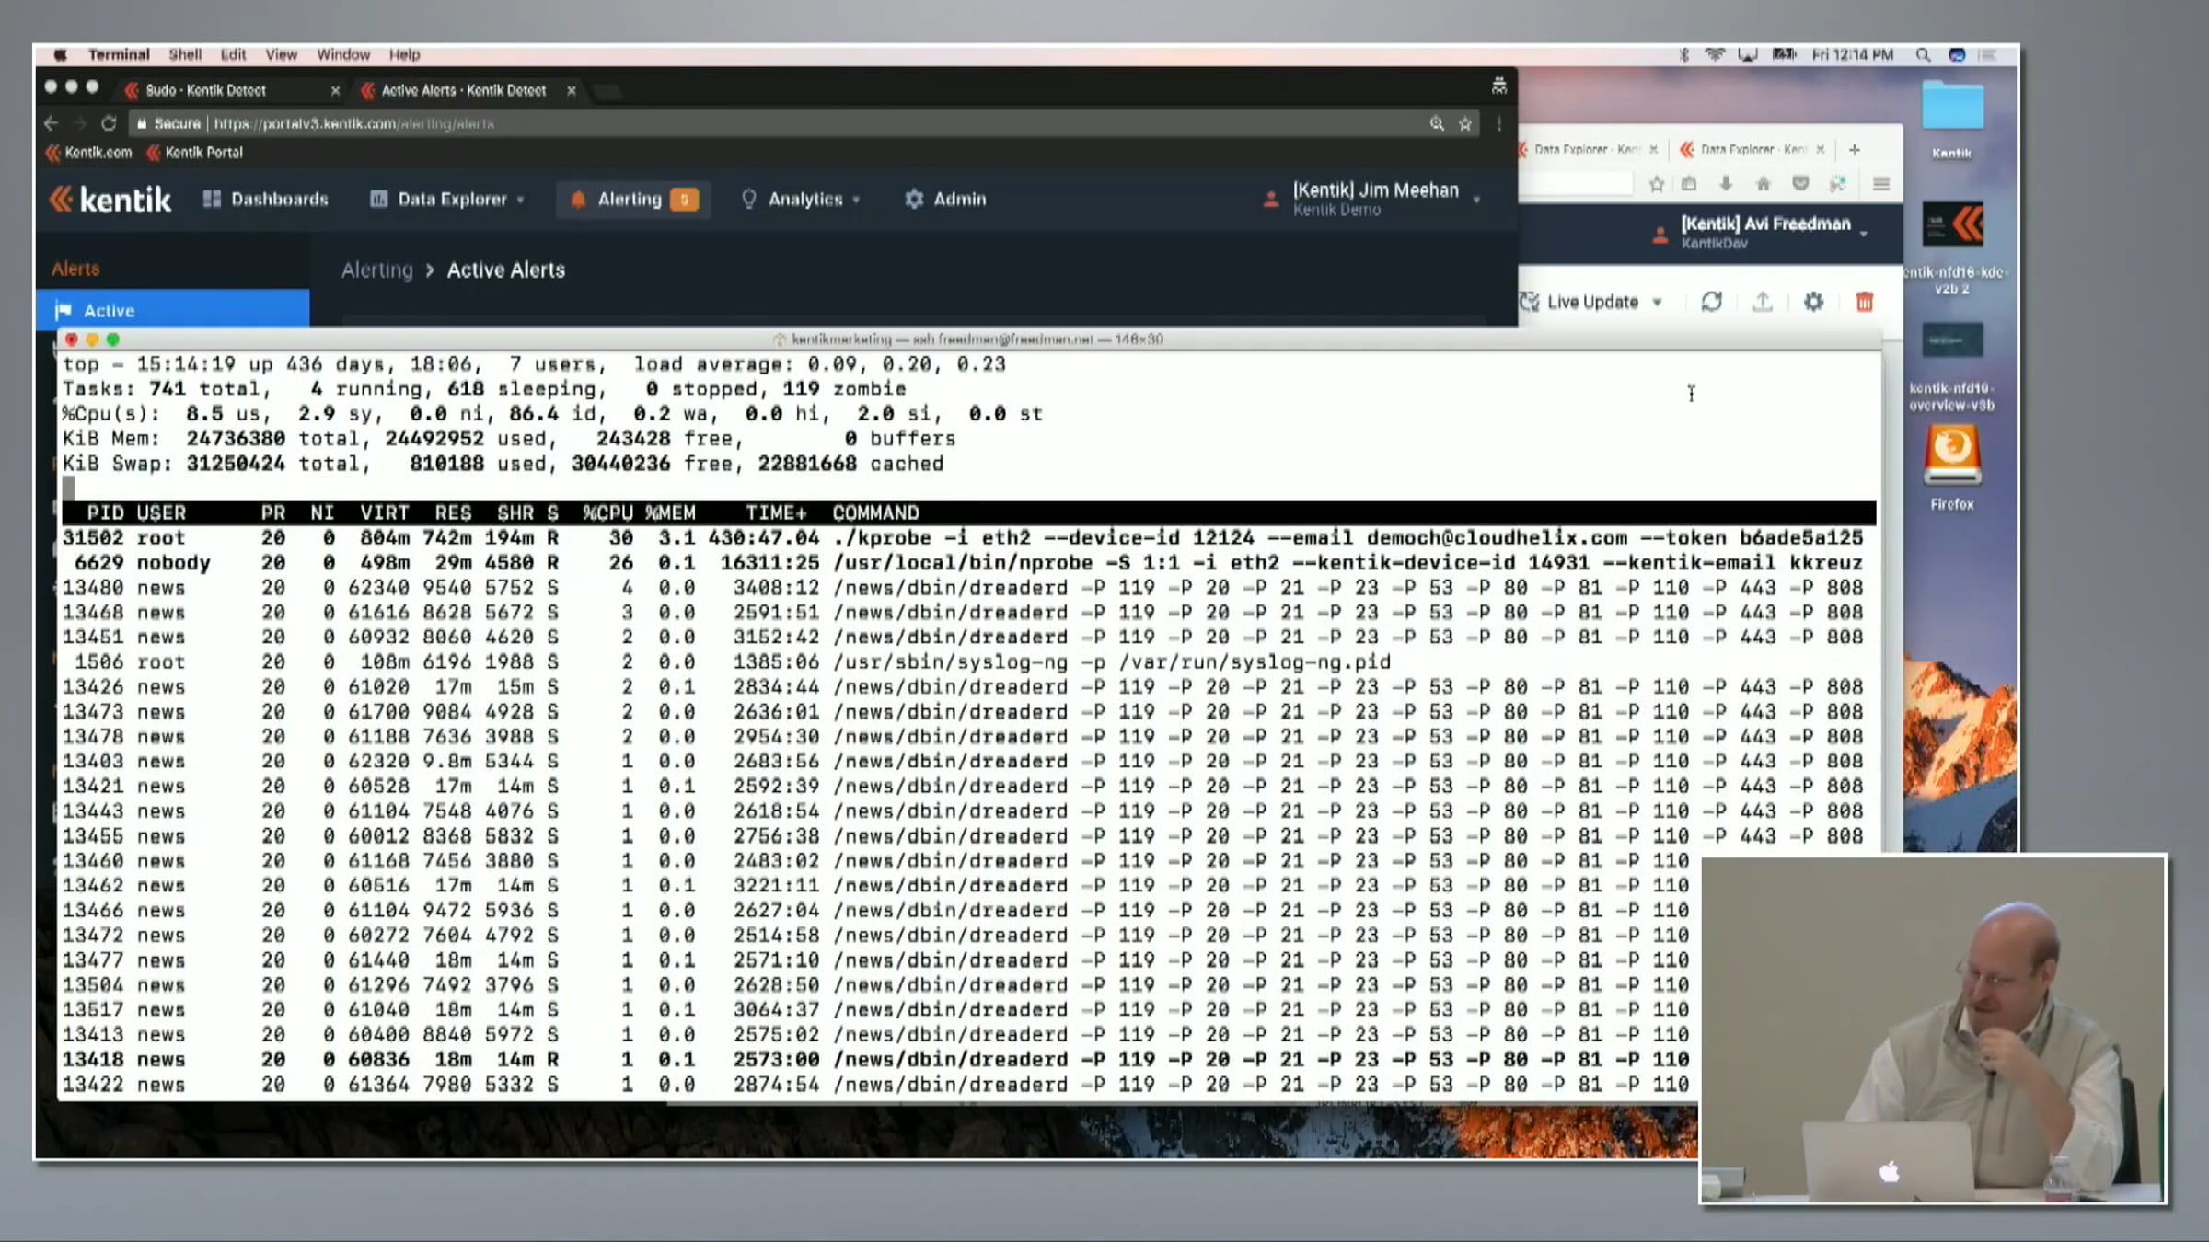Bookmark the page with Chrome's star icon

(1465, 123)
